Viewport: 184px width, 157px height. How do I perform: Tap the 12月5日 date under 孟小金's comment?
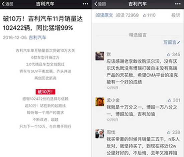point(112,120)
